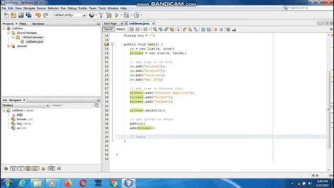This screenshot has height=188, width=334.
Task: Click the Save All toolbar icon
Action: (29, 15)
